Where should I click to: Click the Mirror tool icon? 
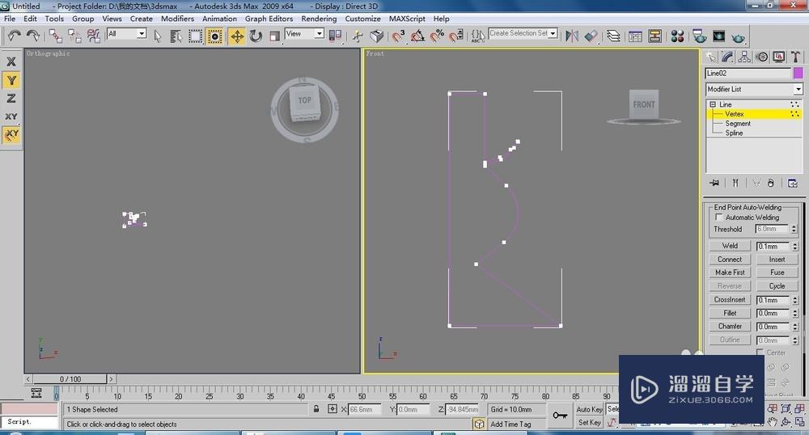coord(572,36)
